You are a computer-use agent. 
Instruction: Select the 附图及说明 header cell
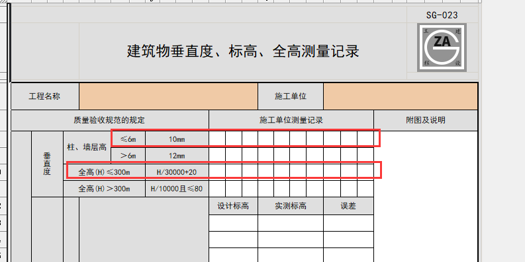click(x=426, y=121)
